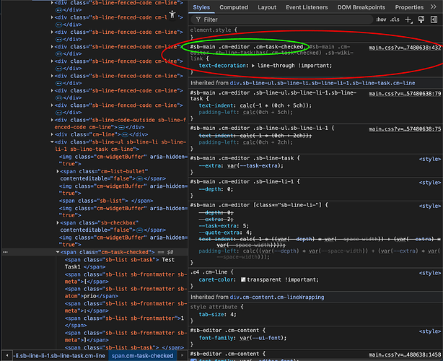Show more DevTools tabs via overflow chevron
Image resolution: width=443 pixels, height=361 pixels.
(x=437, y=6)
